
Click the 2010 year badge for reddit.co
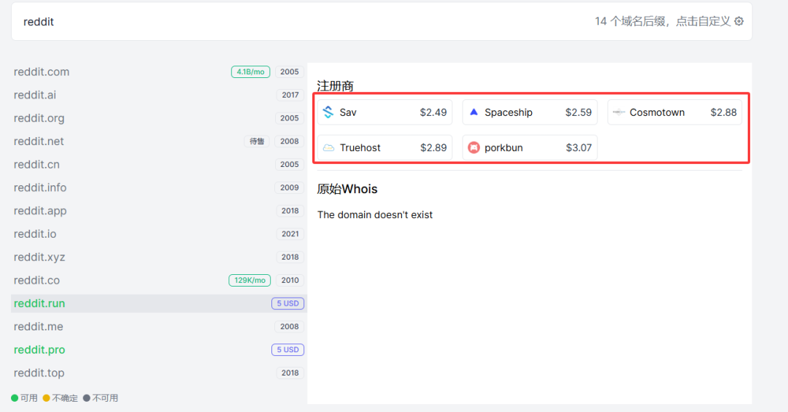[x=290, y=280]
